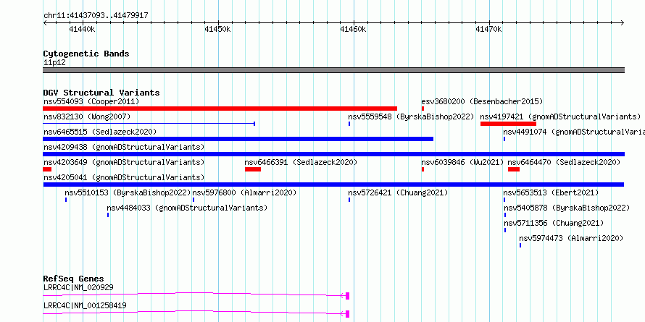This screenshot has height=322, width=645.
Task: Click the DGV Structural Variants track title
Action: (x=101, y=93)
